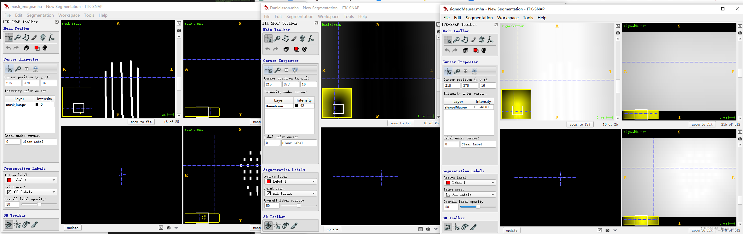Toggle 3D trackball mode in mask_image window
The height and width of the screenshot is (234, 743).
[9, 225]
